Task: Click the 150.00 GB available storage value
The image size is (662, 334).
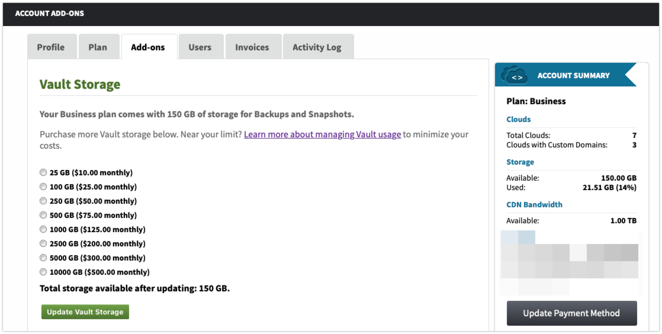Action: click(x=618, y=178)
